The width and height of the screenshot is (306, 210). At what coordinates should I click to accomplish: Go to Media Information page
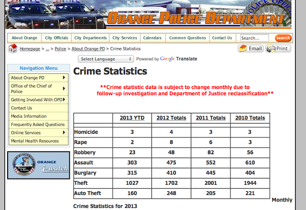[29, 116]
